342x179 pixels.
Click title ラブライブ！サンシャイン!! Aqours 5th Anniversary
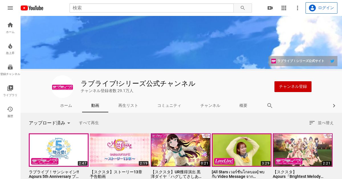click(54, 174)
